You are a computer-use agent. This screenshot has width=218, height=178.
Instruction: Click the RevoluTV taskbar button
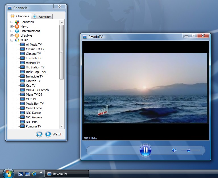[67, 174]
